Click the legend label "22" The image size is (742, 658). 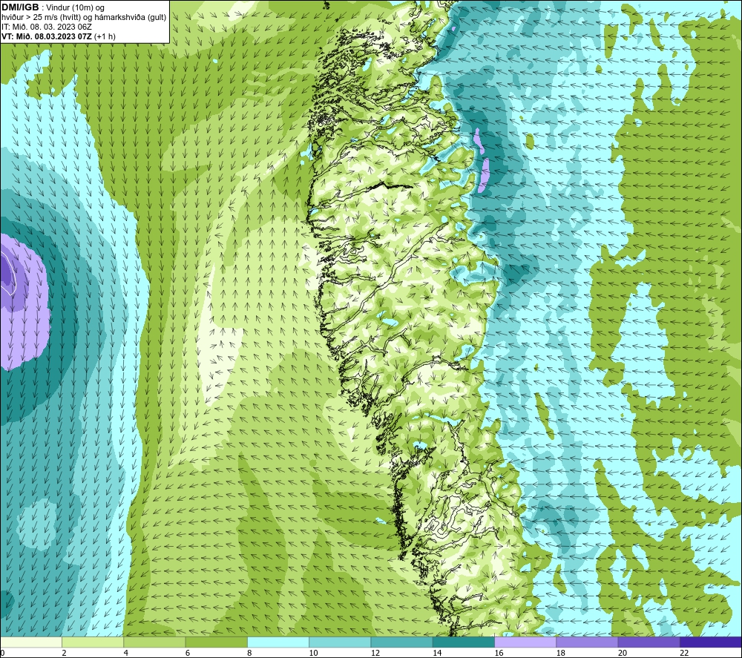(684, 654)
